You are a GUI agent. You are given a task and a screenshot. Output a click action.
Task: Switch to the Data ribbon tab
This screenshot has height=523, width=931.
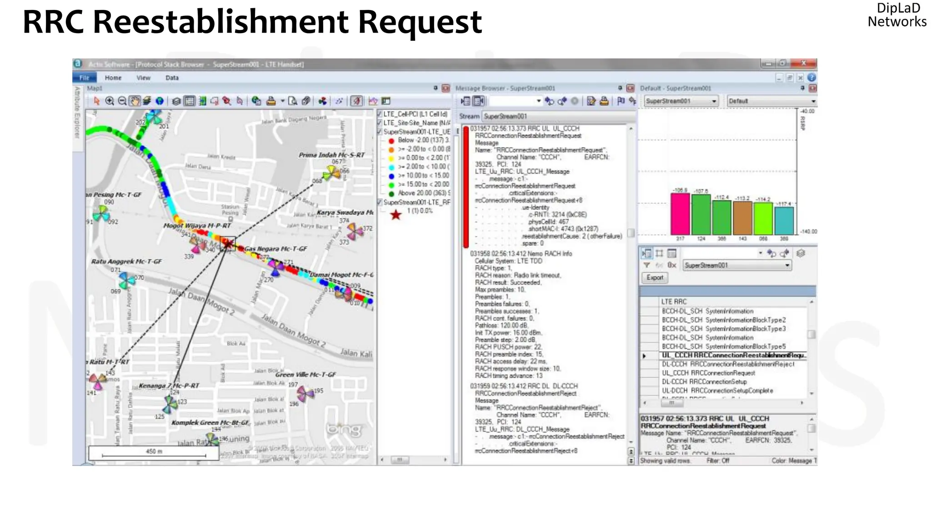[x=172, y=78]
